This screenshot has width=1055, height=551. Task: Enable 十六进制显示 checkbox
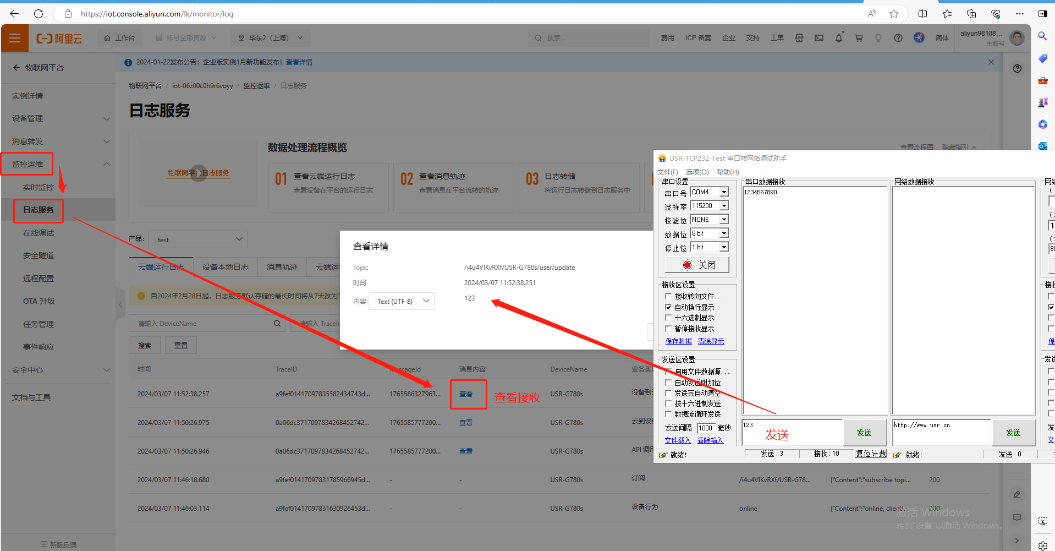coord(668,318)
